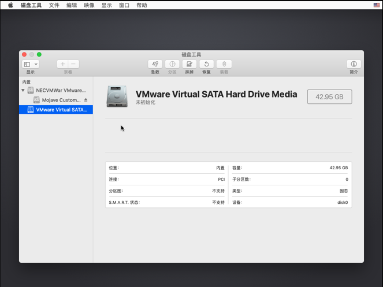This screenshot has height=287, width=383.
Task: Open the sidebar view dropdown arrow
Action: [36, 64]
